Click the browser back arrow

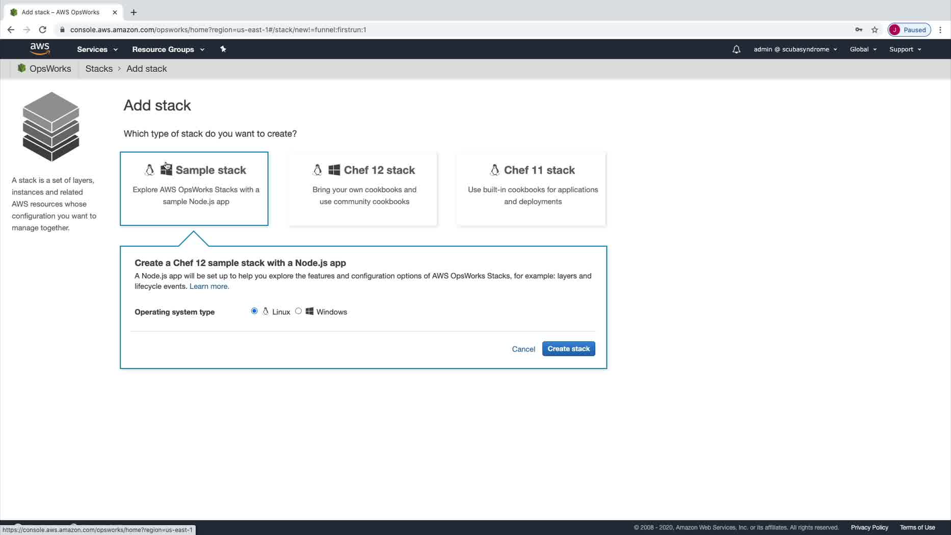[x=11, y=30]
